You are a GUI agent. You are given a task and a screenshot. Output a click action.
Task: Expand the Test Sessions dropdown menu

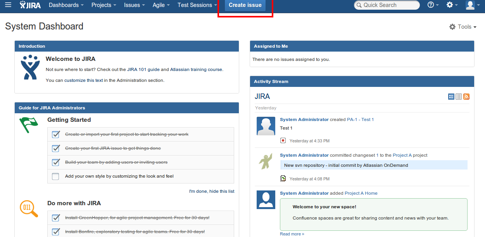point(197,5)
